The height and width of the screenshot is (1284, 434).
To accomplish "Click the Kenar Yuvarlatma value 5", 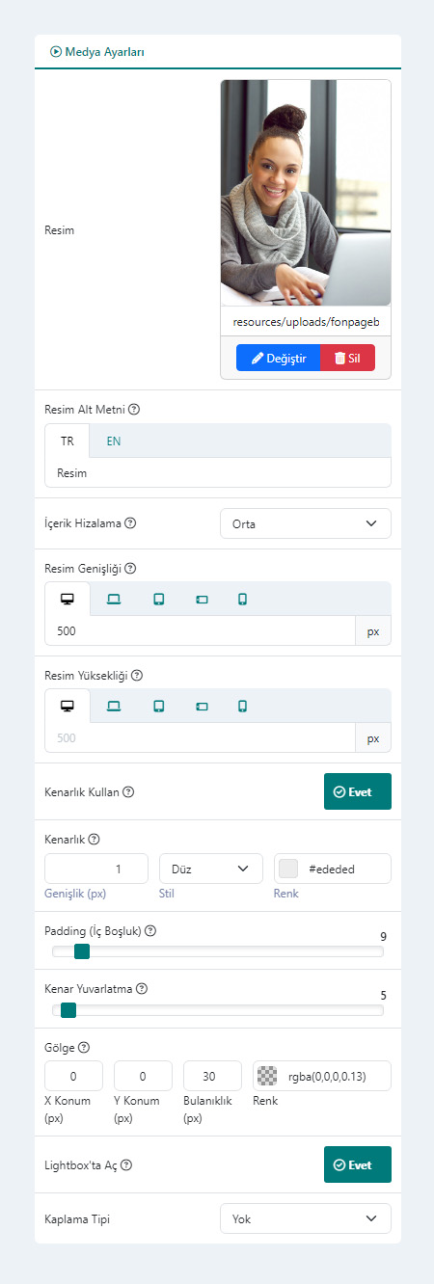I will [x=384, y=995].
